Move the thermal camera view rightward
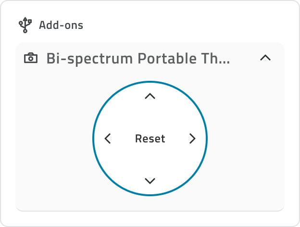The image size is (300, 227). coord(192,139)
